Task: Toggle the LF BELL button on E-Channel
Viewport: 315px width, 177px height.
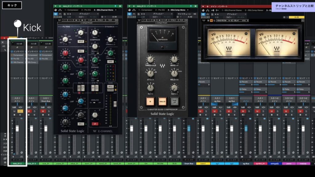Action: pyautogui.click(x=81, y=124)
